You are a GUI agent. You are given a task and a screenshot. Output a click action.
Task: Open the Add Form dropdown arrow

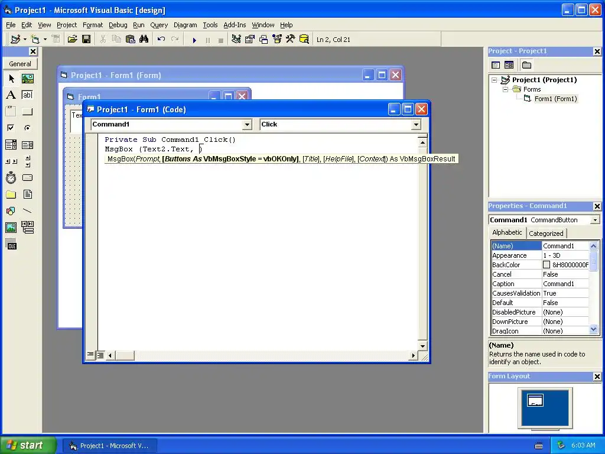tap(45, 40)
